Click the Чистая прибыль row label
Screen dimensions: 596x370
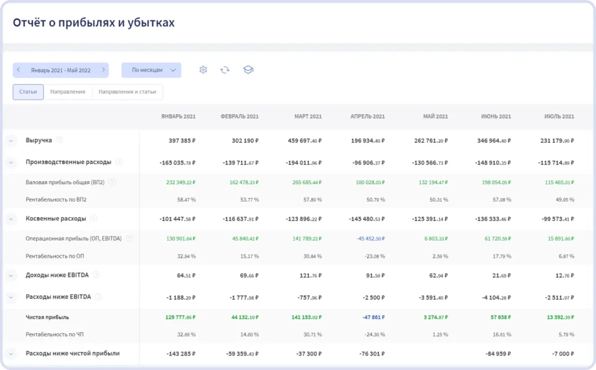pos(47,317)
